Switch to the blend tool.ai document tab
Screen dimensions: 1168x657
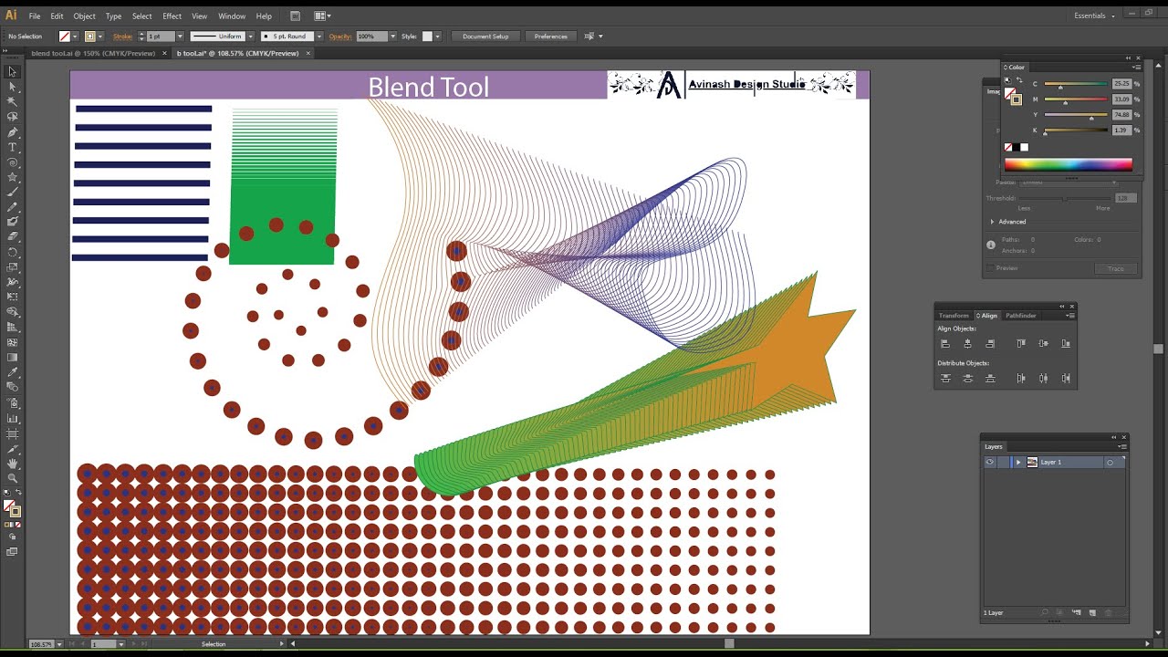click(x=93, y=53)
